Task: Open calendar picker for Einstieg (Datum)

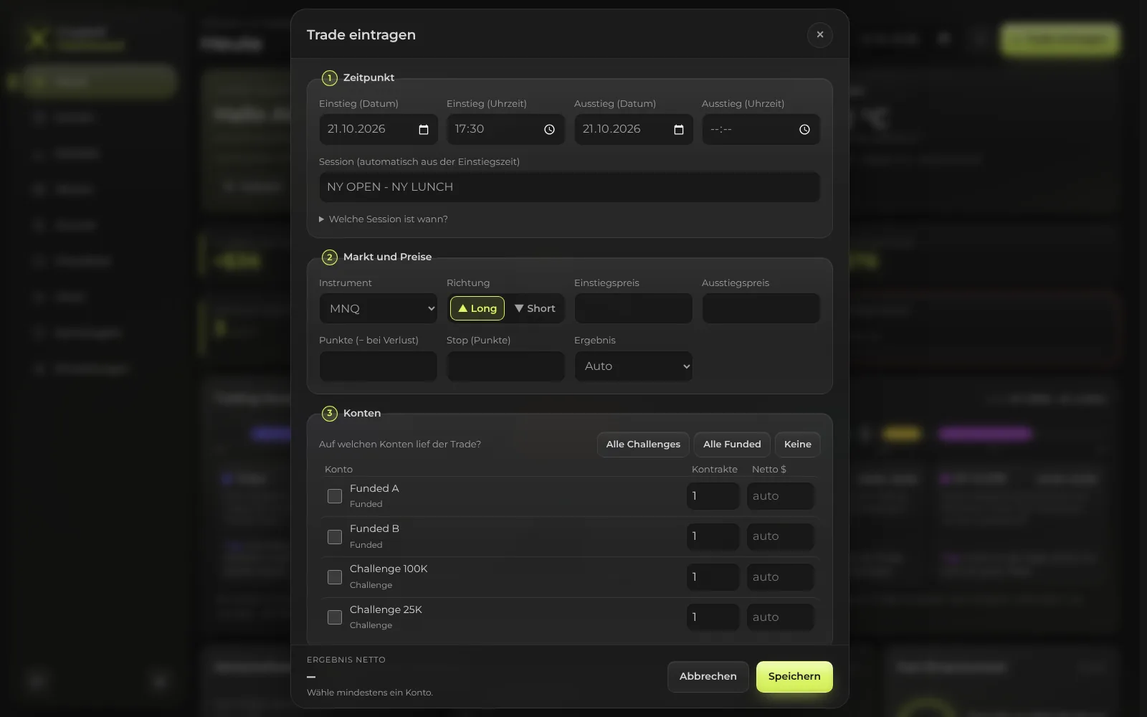Action: [x=424, y=130]
